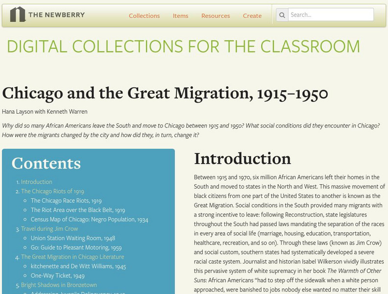Click the Newberry logo icon
Screen dimensions: 388x294
click(18, 14)
